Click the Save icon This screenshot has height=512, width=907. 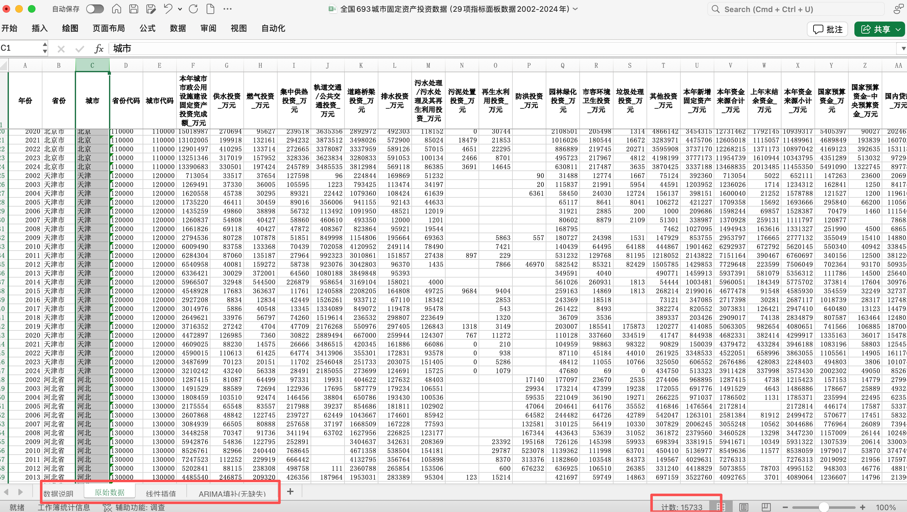tap(134, 9)
